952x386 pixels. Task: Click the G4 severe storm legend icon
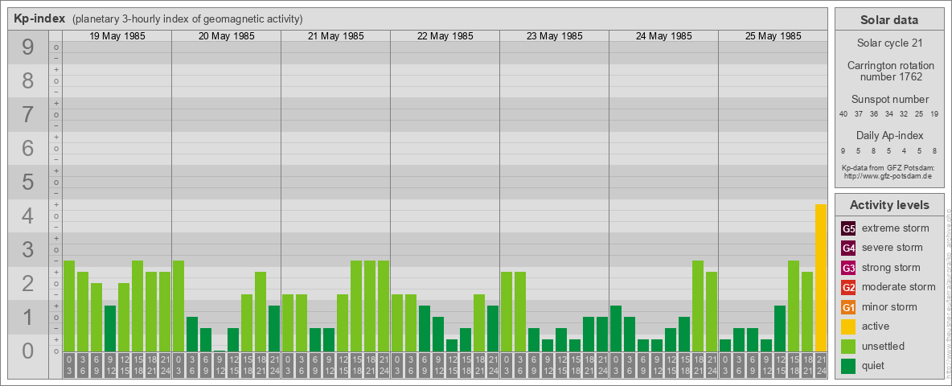pos(849,248)
